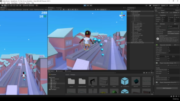Open Character Controller more options menu
This screenshot has height=101, width=180.
click(x=179, y=45)
